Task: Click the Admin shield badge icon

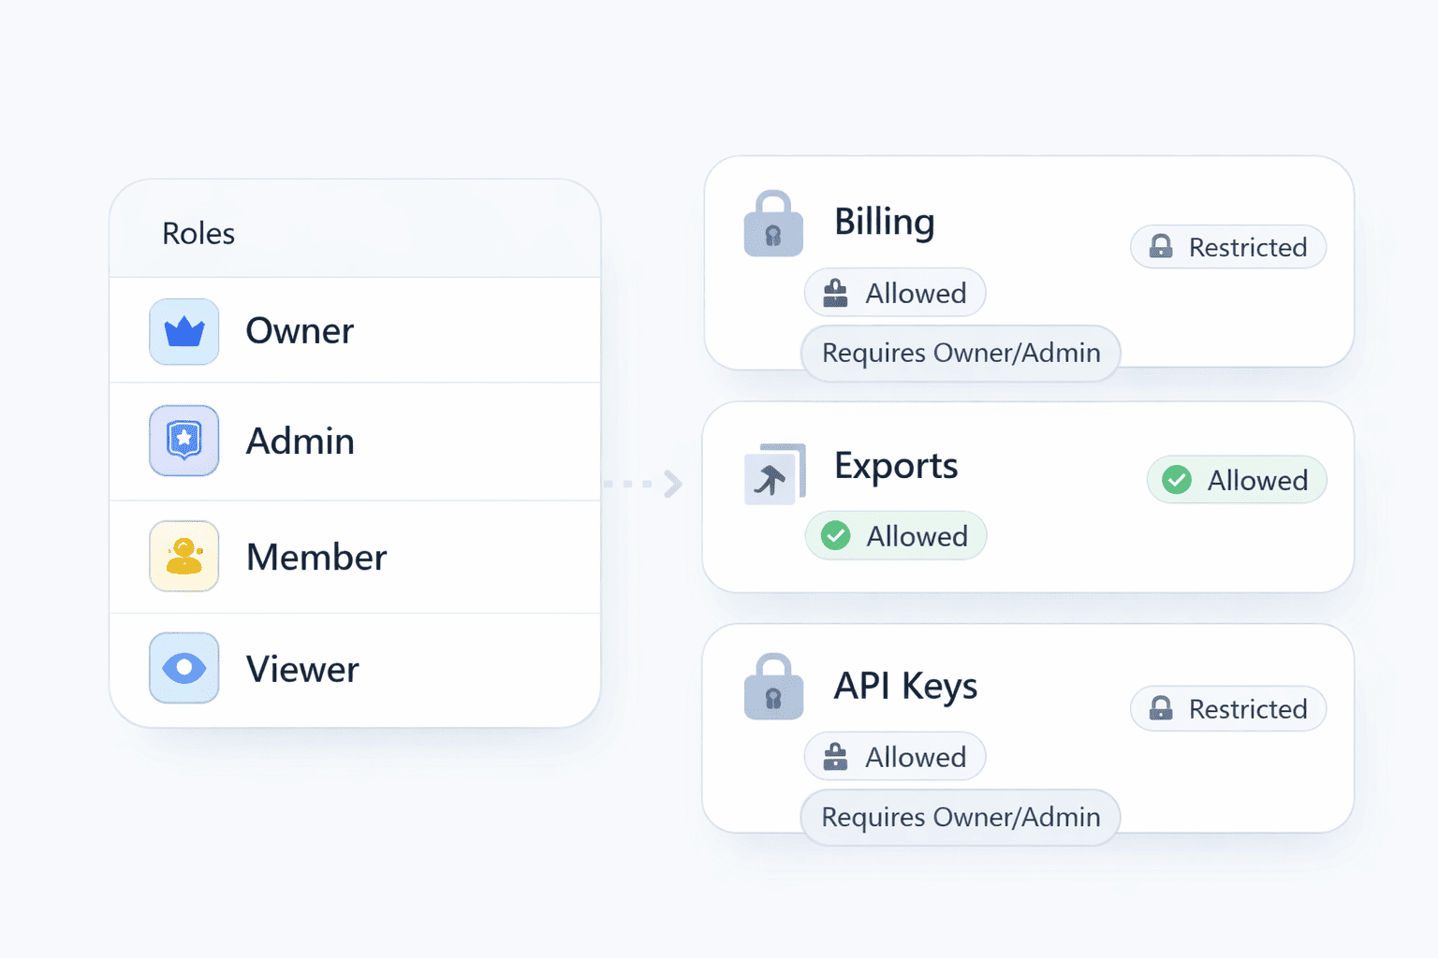Action: (184, 441)
